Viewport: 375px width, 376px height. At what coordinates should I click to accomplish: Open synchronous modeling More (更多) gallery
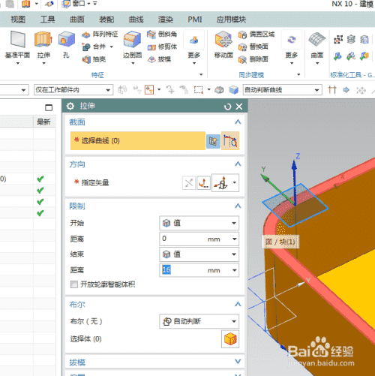[292, 47]
